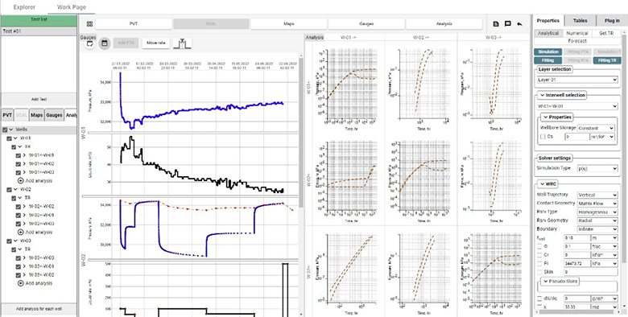Toggle the W-01 well checkbox
628x317 pixels.
pyautogui.click(x=9, y=138)
